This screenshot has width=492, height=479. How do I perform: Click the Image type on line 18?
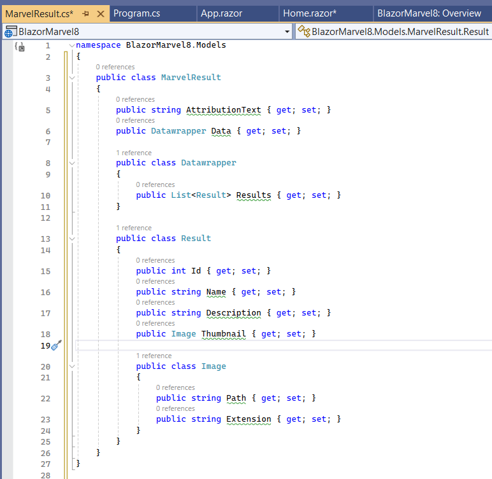click(x=184, y=334)
